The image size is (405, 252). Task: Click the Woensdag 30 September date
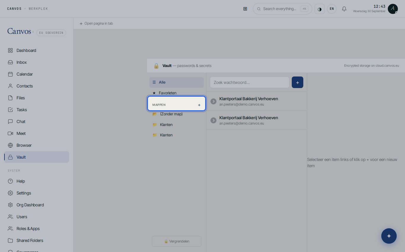(369, 11)
